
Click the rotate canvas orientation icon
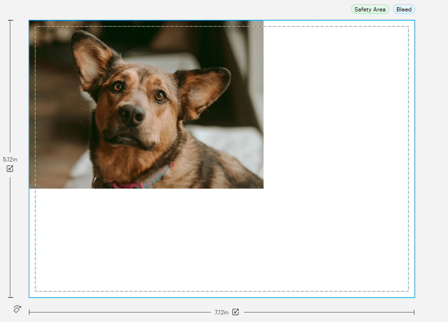coord(17,309)
